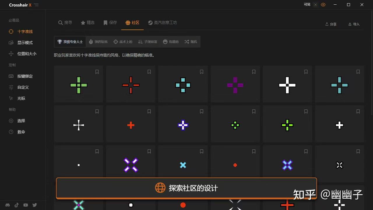Click the YouTube icon at bottom left

coord(25,205)
